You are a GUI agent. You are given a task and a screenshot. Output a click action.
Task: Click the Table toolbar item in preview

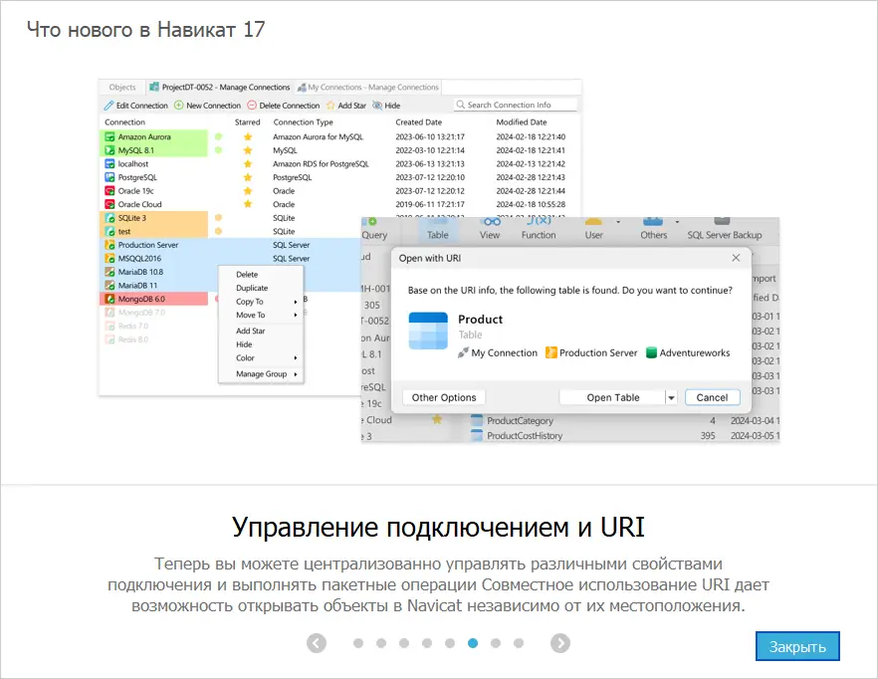coord(437,230)
